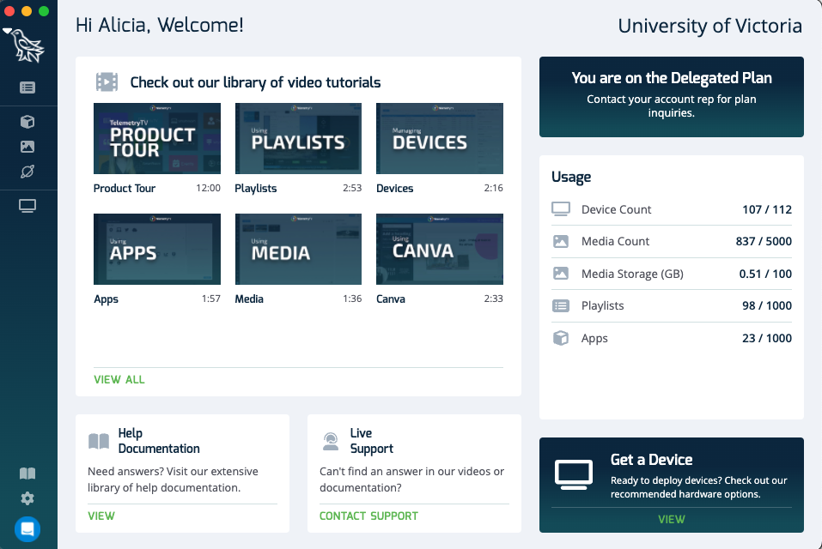Viewport: 822px width, 549px height.
Task: Open the Media image icon in sidebar
Action: [27, 147]
